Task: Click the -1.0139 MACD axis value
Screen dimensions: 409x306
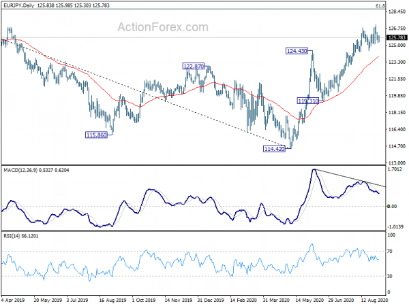Action: pos(395,227)
